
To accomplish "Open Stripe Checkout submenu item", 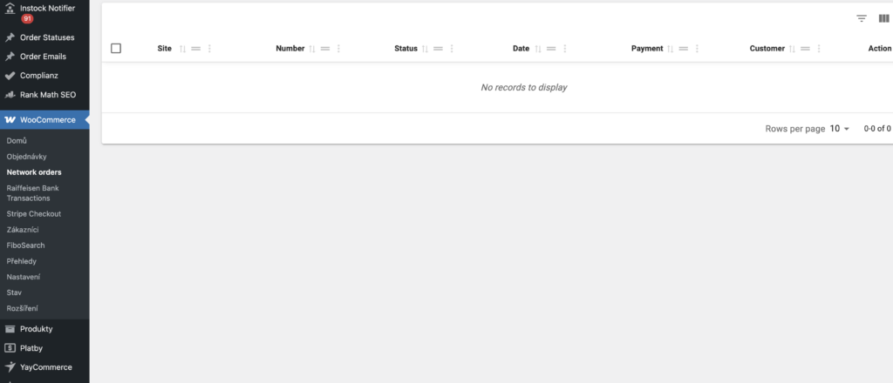I will point(33,214).
